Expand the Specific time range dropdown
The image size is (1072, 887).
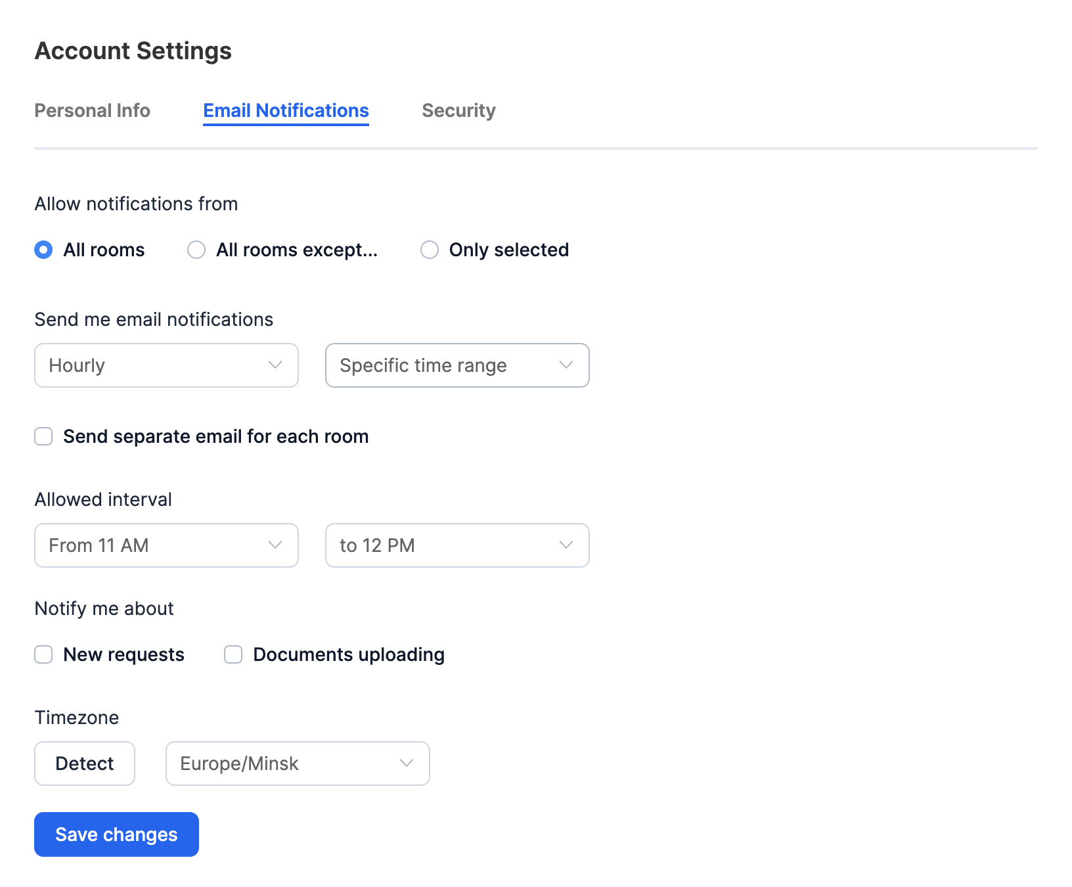coord(457,365)
